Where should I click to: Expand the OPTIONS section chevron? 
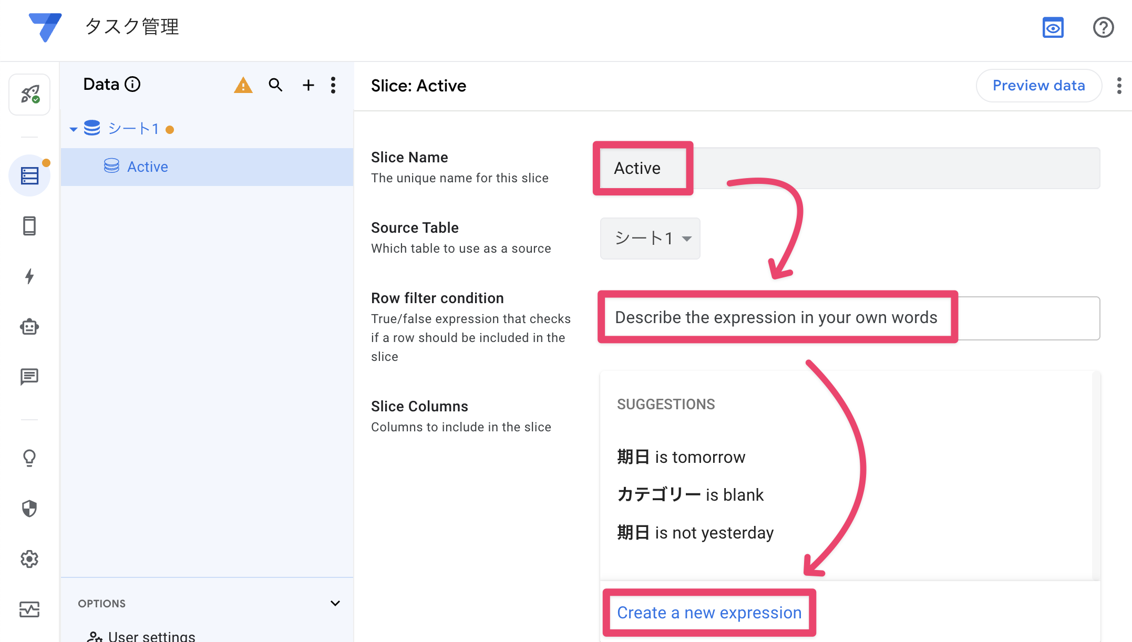335,603
